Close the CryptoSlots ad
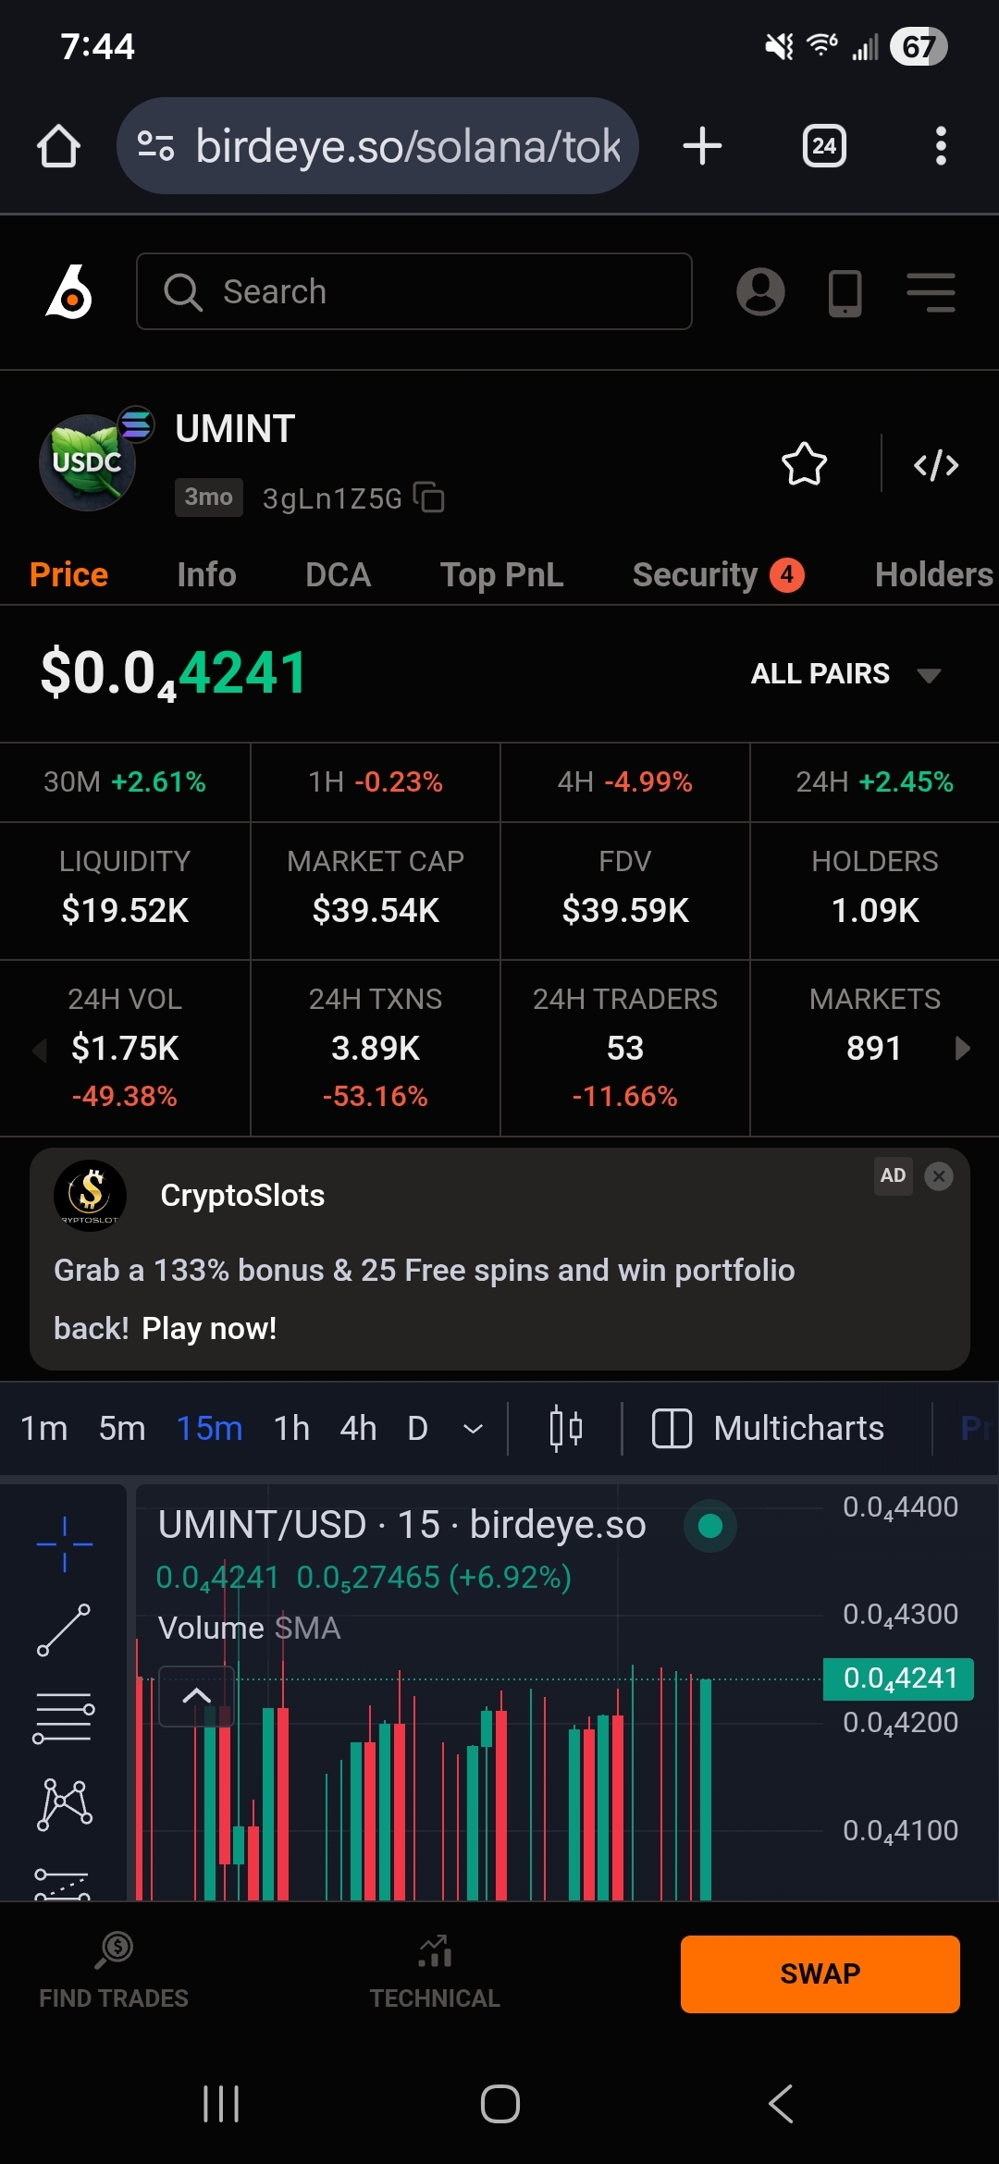The height and width of the screenshot is (2164, 999). tap(938, 1176)
